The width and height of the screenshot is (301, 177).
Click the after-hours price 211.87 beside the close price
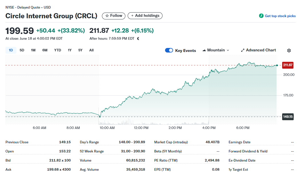(x=99, y=31)
